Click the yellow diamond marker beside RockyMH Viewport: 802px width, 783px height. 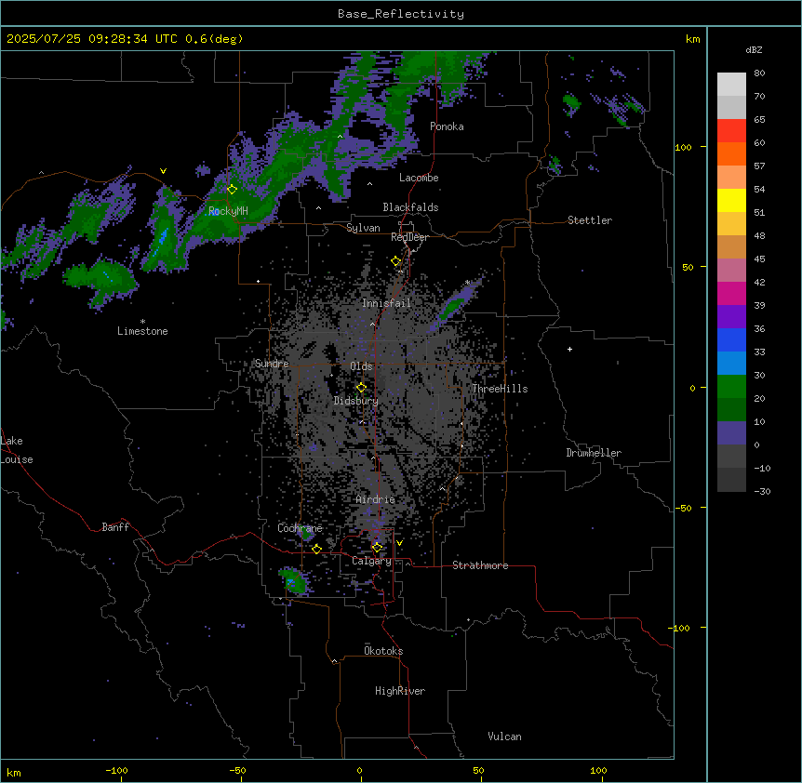click(x=232, y=189)
